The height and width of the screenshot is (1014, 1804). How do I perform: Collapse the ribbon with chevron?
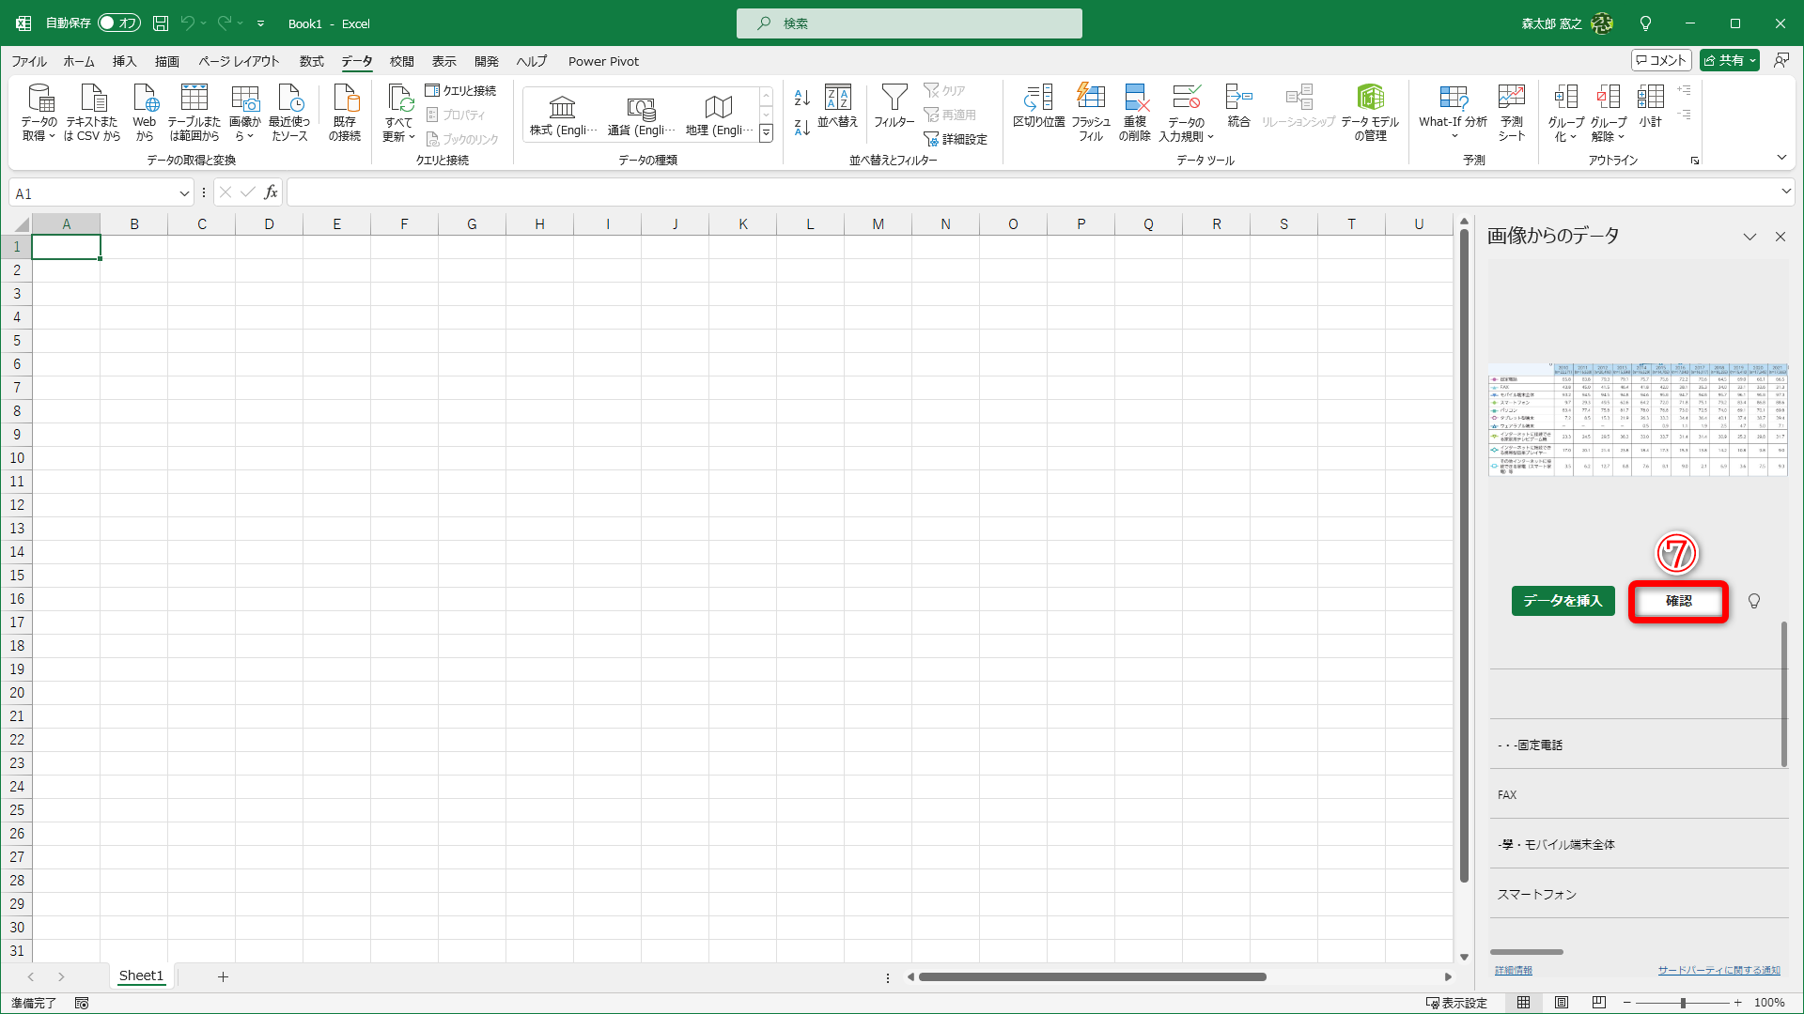[x=1781, y=158]
